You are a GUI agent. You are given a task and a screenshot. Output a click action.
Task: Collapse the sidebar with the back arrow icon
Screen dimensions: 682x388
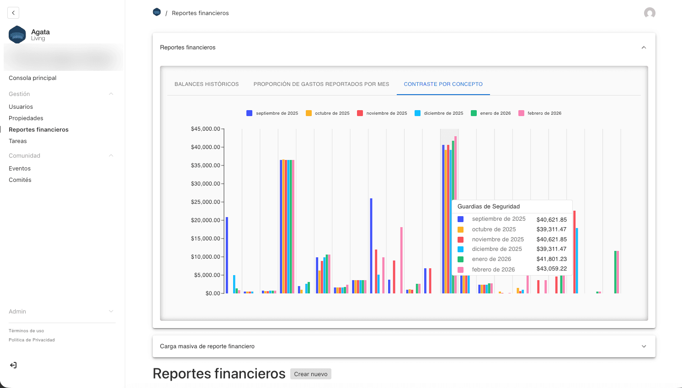pos(13,12)
